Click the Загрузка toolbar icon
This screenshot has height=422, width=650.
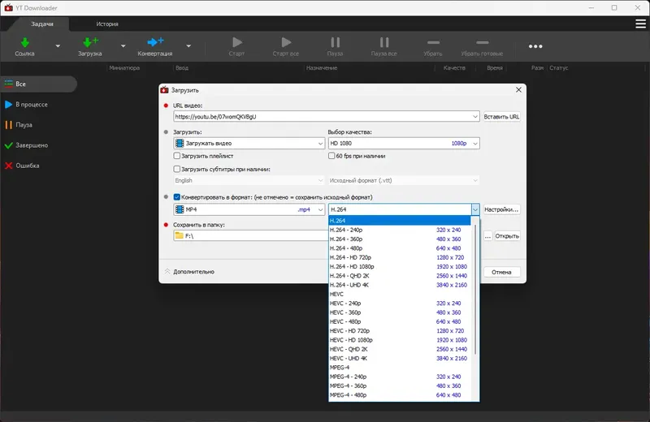click(x=90, y=42)
